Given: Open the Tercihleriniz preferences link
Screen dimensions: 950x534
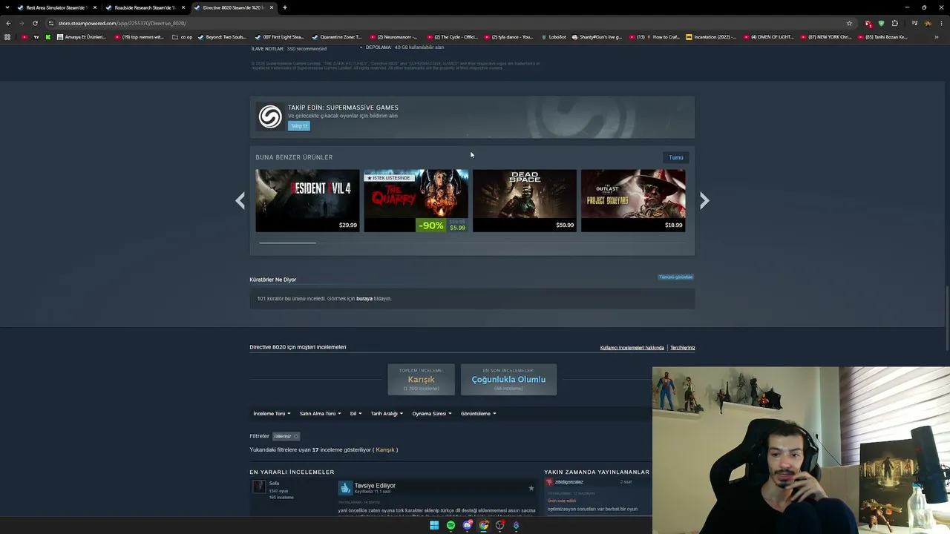Looking at the screenshot, I should click(683, 348).
